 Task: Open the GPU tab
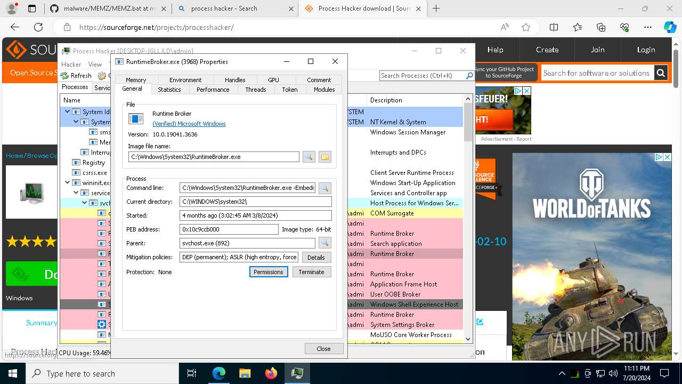click(x=273, y=79)
